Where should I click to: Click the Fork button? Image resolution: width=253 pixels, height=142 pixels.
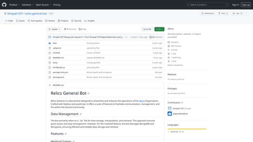point(223,13)
